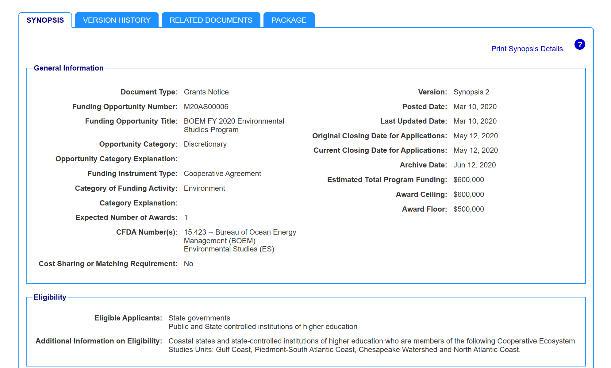Click the Cooperative Agreement instrument value
Image resolution: width=611 pixels, height=368 pixels.
(x=222, y=174)
